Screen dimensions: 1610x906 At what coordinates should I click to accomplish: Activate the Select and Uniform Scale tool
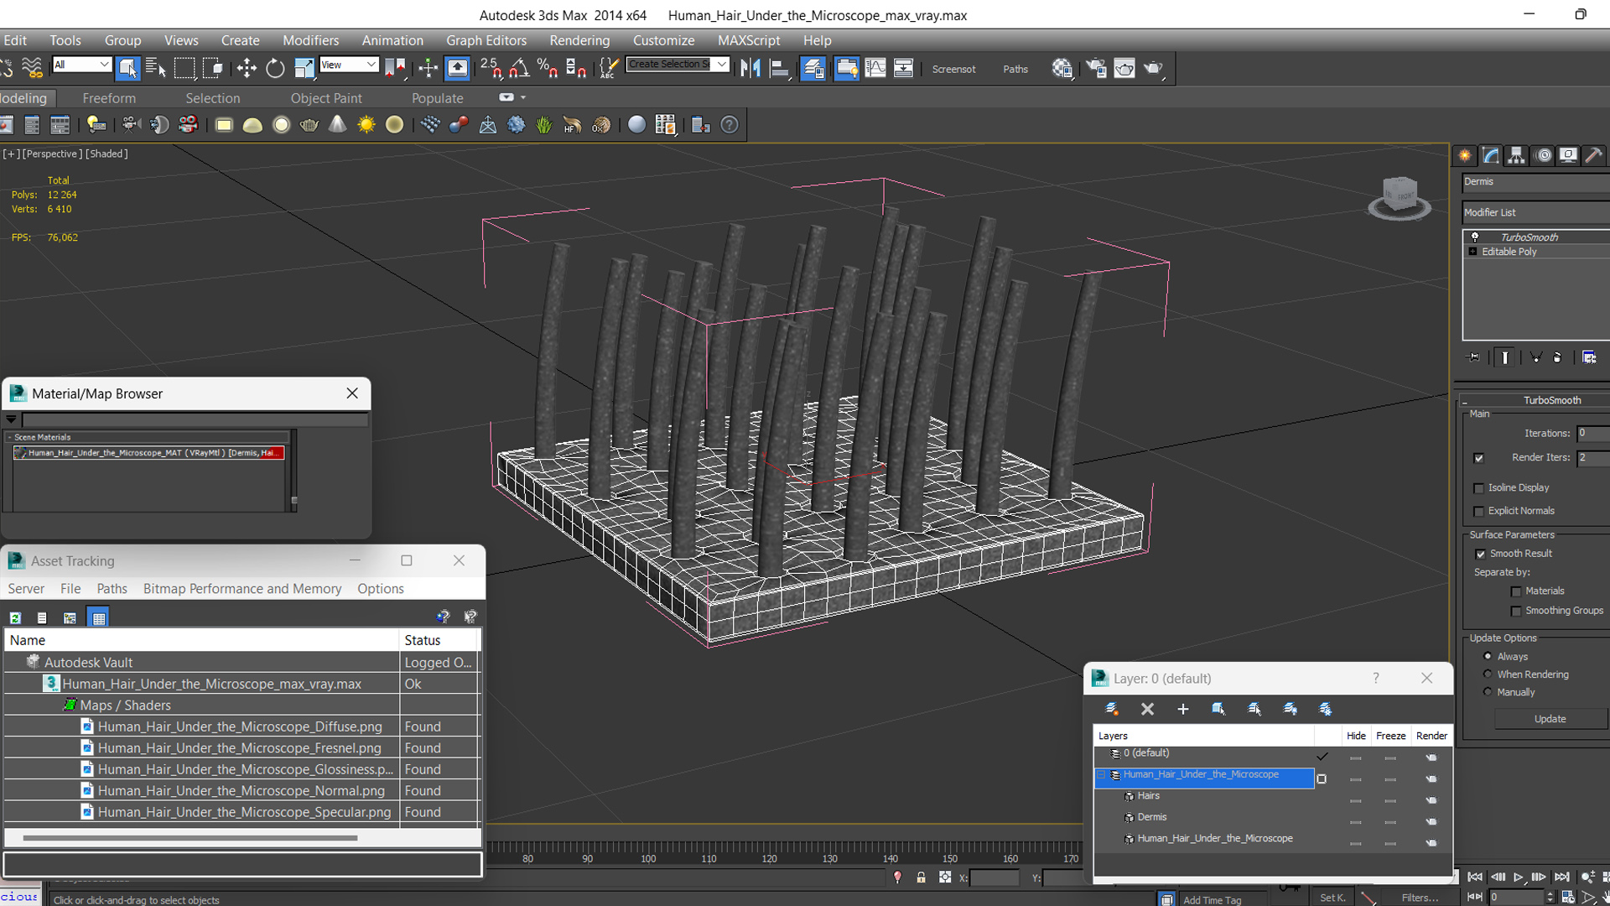(x=304, y=68)
